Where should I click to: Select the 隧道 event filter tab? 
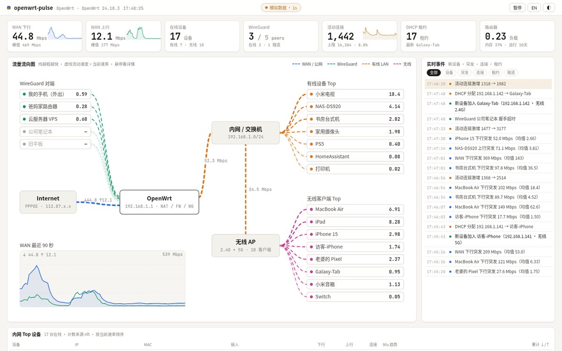coord(511,73)
